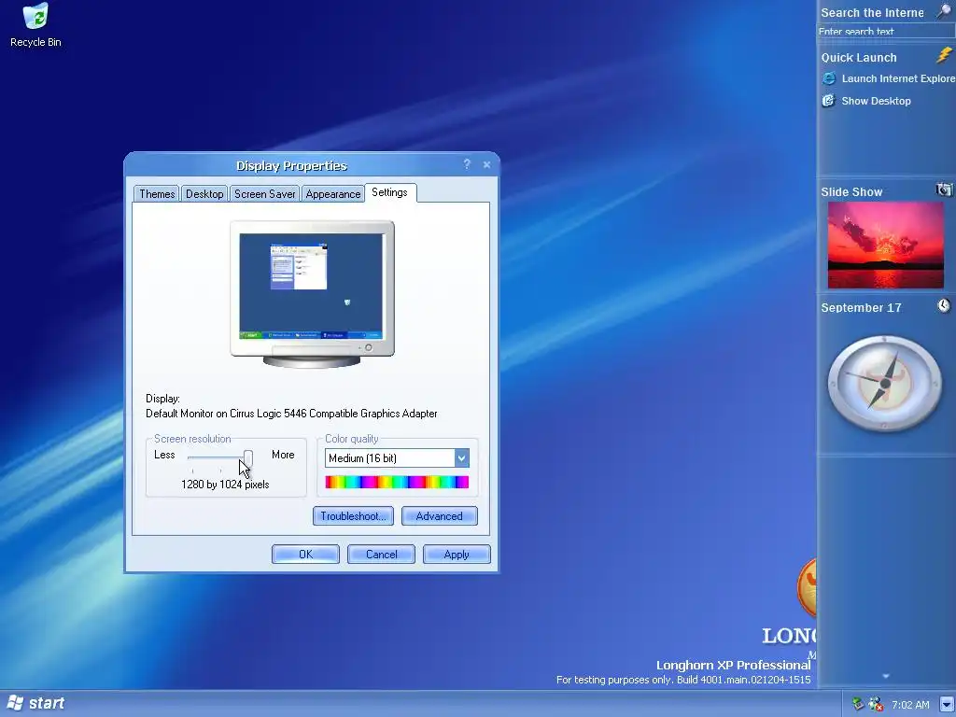Close the Display Properties dialog
The height and width of the screenshot is (717, 956).
coord(486,164)
